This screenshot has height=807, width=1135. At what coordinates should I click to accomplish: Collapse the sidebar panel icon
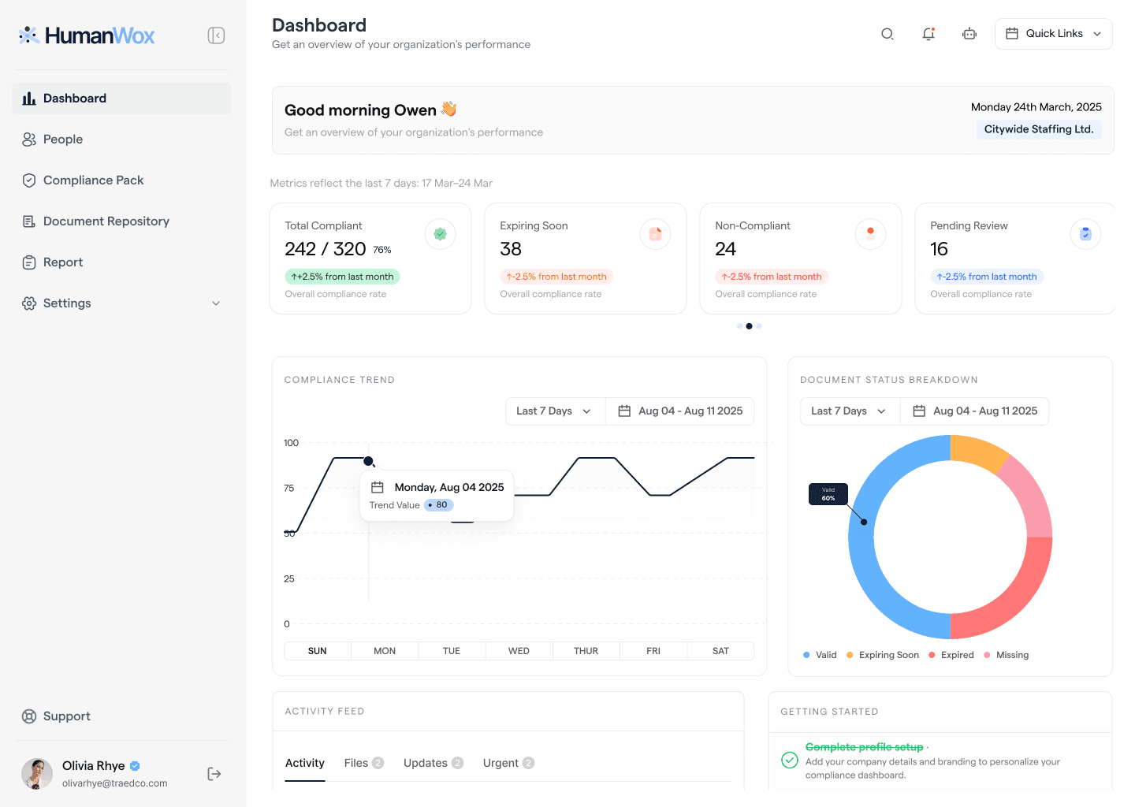[216, 35]
